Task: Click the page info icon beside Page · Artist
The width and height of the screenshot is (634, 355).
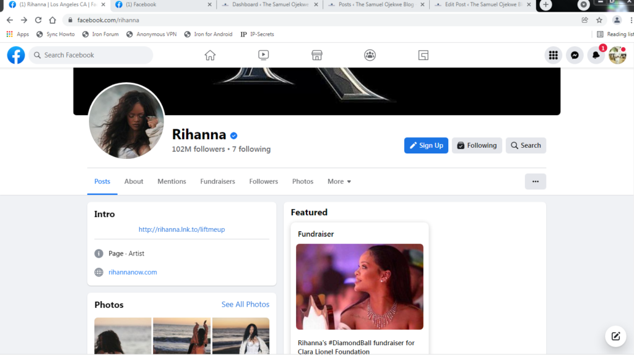Action: tap(98, 254)
